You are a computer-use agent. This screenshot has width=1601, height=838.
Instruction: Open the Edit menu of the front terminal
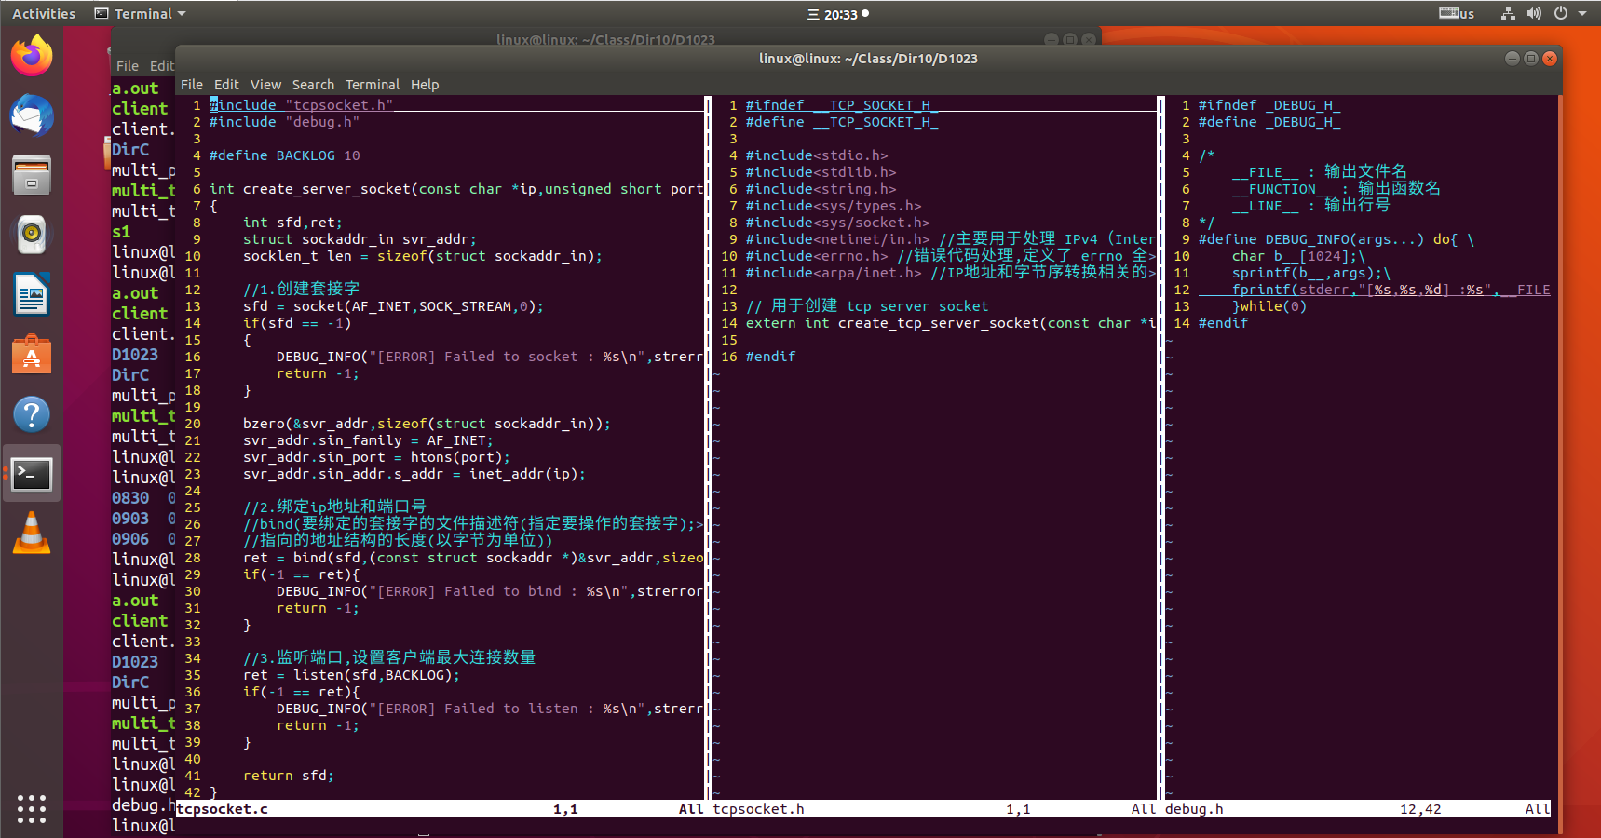[226, 85]
